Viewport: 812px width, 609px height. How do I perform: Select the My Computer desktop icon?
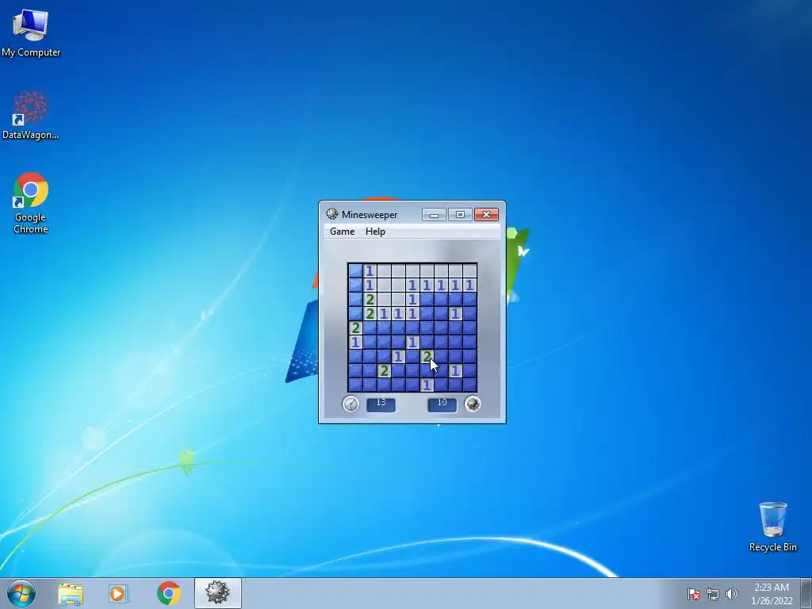click(31, 33)
